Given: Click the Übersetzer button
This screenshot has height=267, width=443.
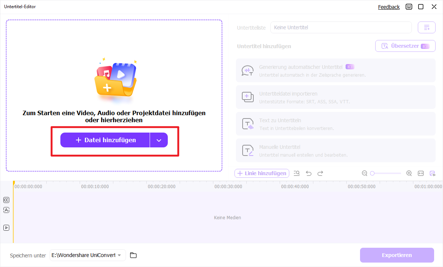Looking at the screenshot, I should [405, 46].
